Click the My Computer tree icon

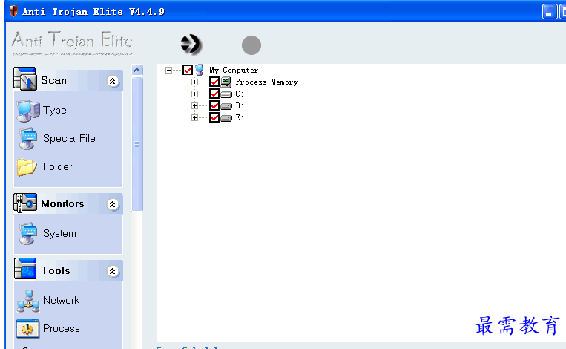[x=200, y=70]
